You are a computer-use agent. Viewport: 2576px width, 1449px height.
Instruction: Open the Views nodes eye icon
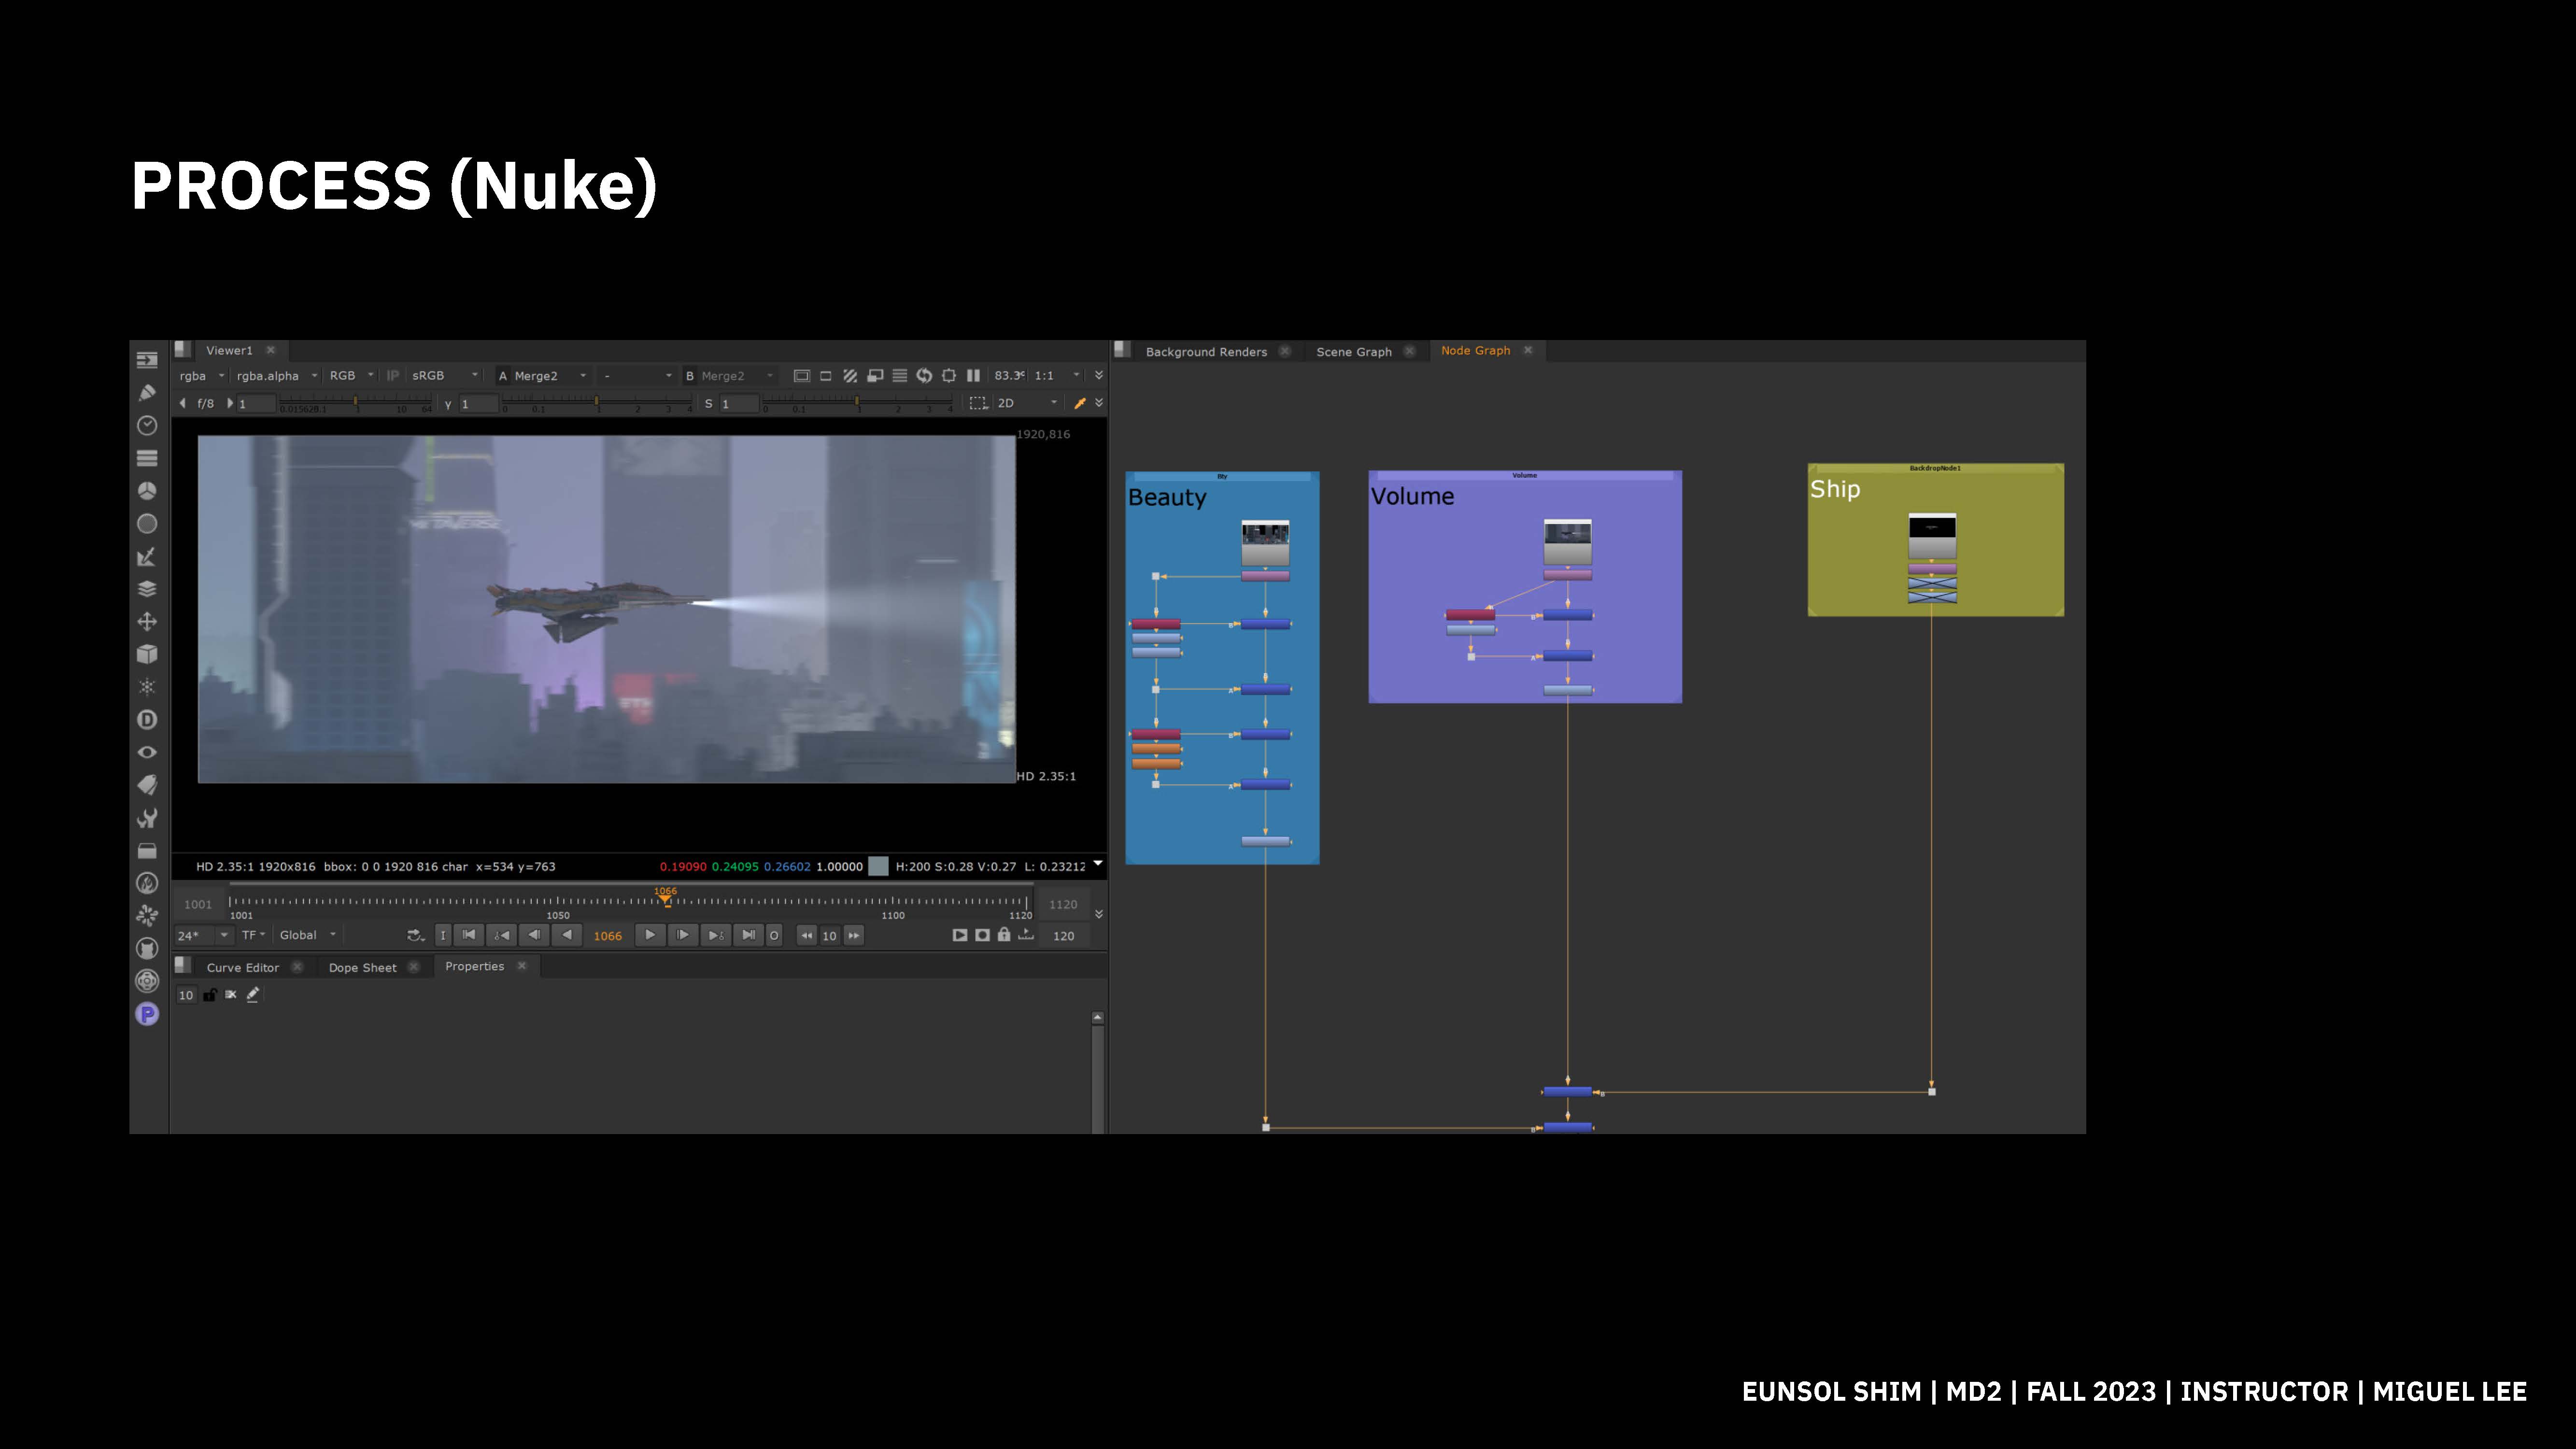(x=147, y=752)
